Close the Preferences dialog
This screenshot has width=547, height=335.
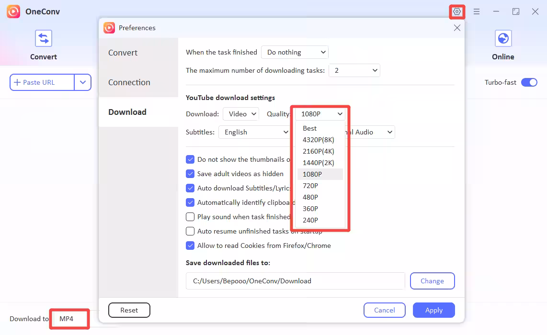[x=457, y=28]
